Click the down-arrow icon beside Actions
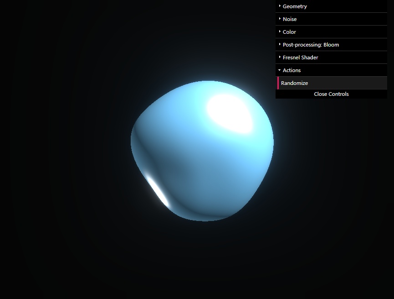 pos(280,70)
